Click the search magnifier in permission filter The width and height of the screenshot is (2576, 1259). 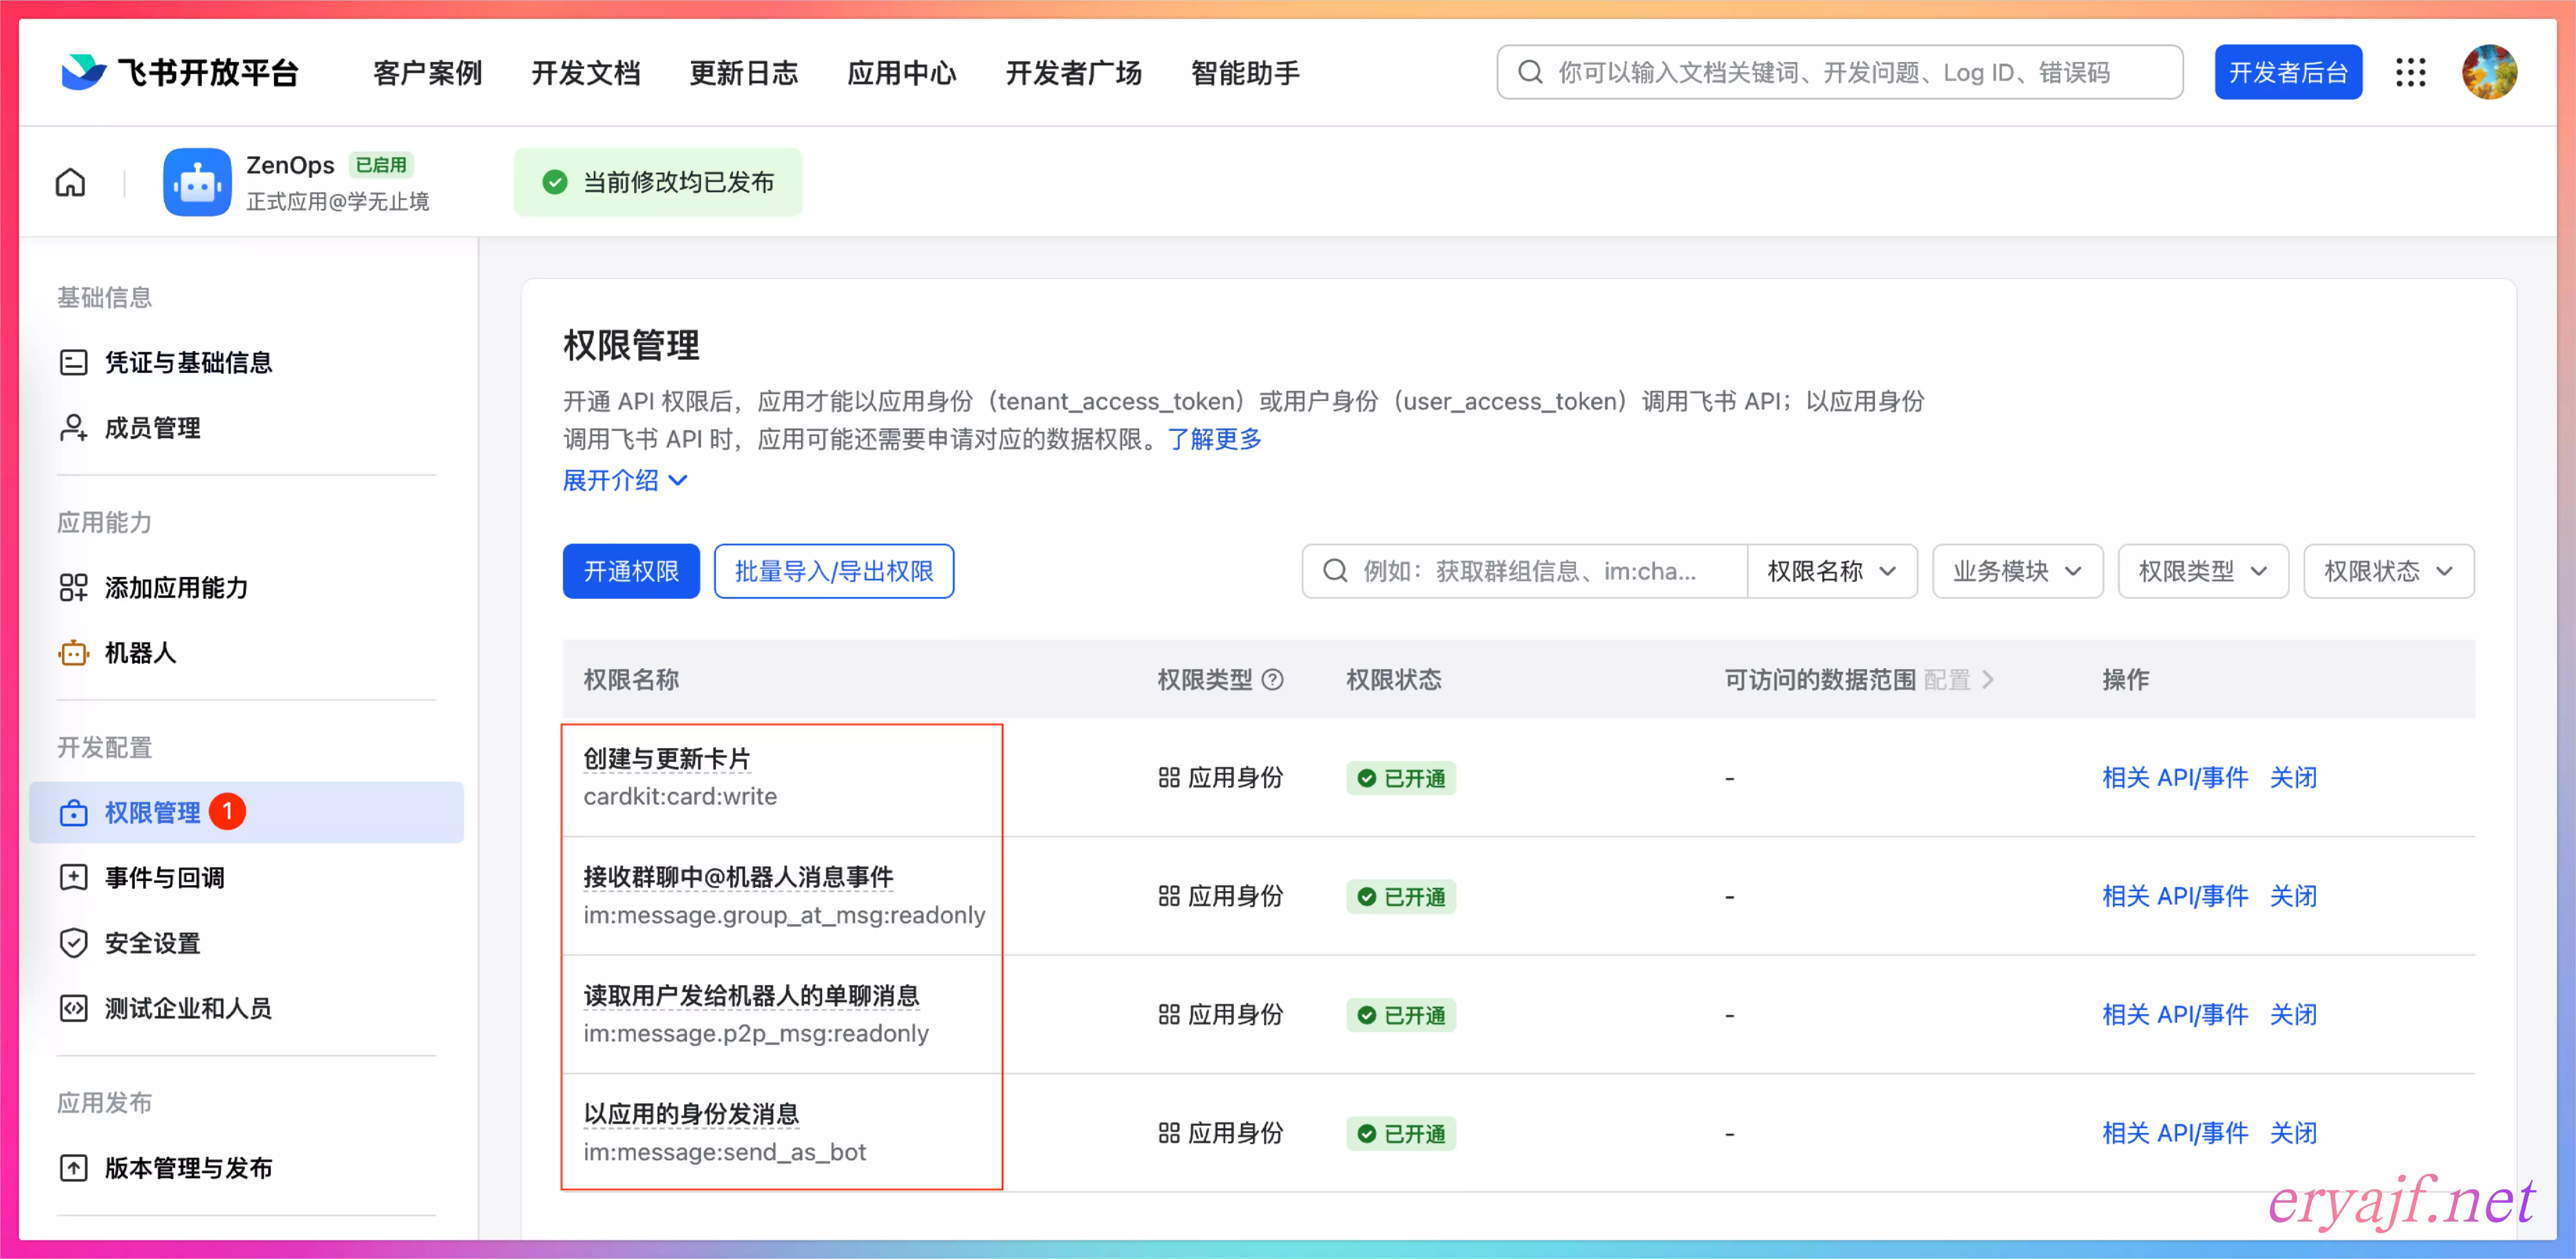point(1335,572)
